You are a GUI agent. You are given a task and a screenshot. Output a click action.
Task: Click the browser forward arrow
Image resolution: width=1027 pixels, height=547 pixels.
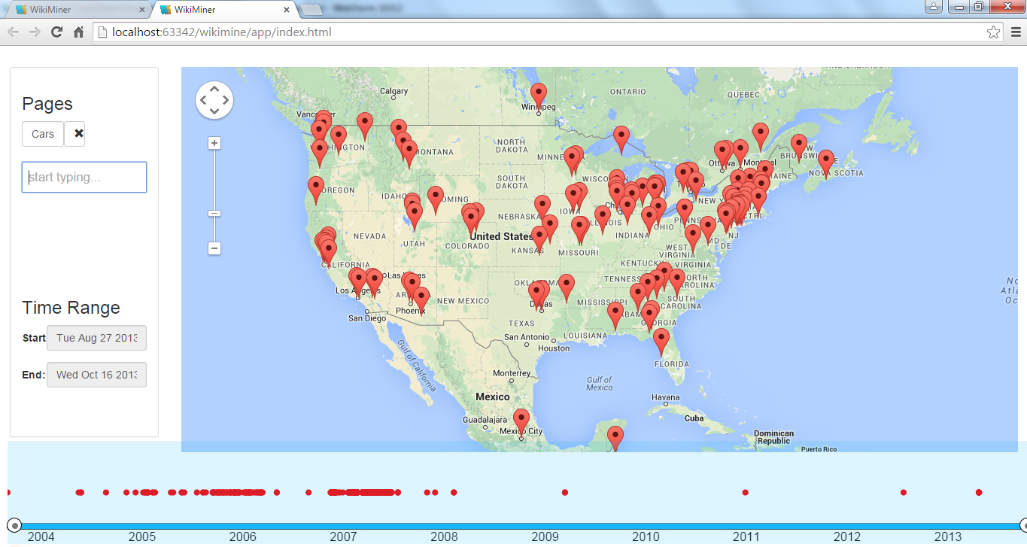point(35,32)
